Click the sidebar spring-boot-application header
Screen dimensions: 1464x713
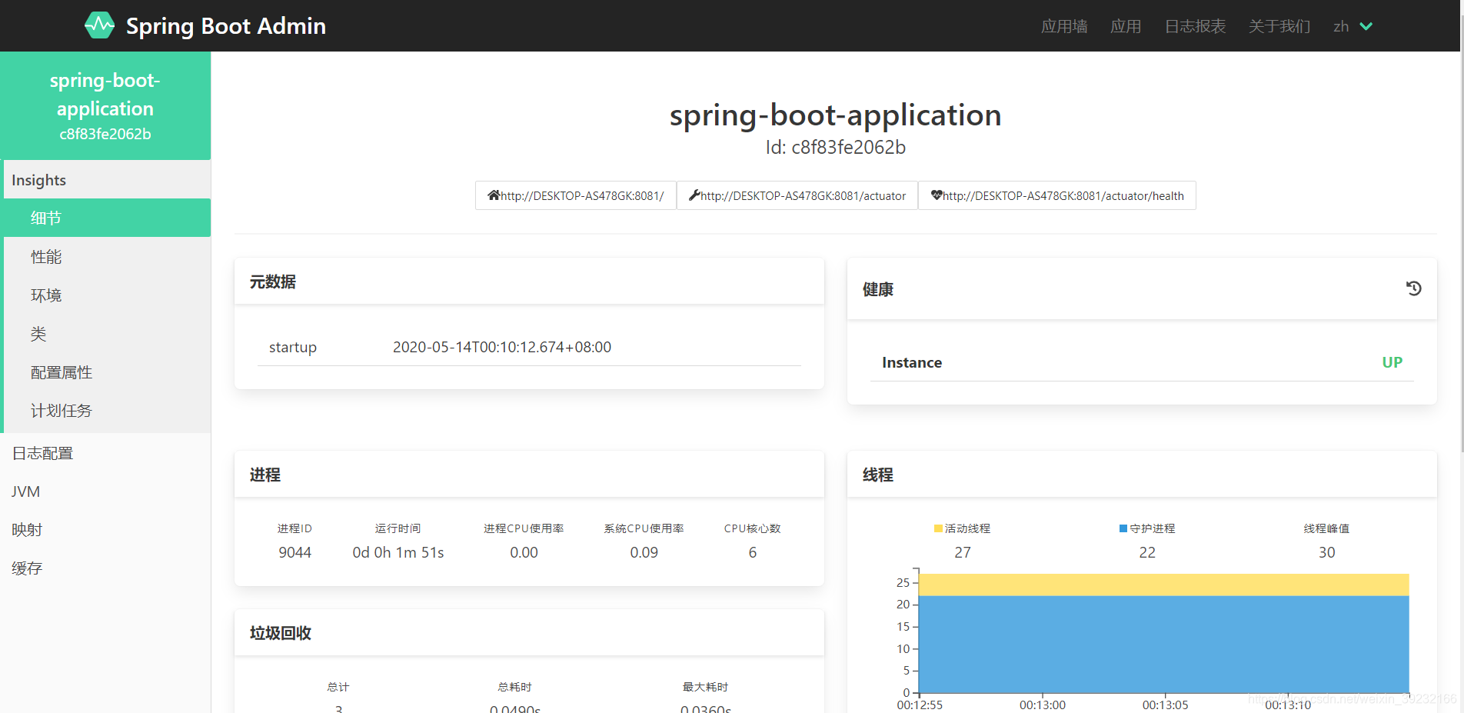coord(105,106)
